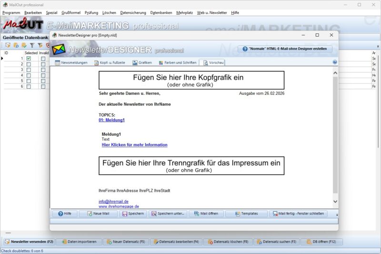Open the Hilfe menu in menu bar
This screenshot has height=254, width=381.
pos(235,13)
